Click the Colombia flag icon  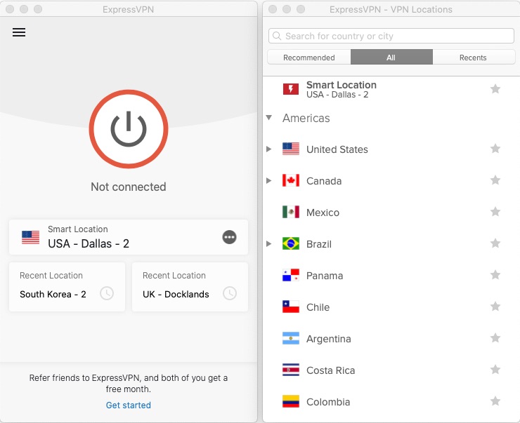tap(291, 401)
